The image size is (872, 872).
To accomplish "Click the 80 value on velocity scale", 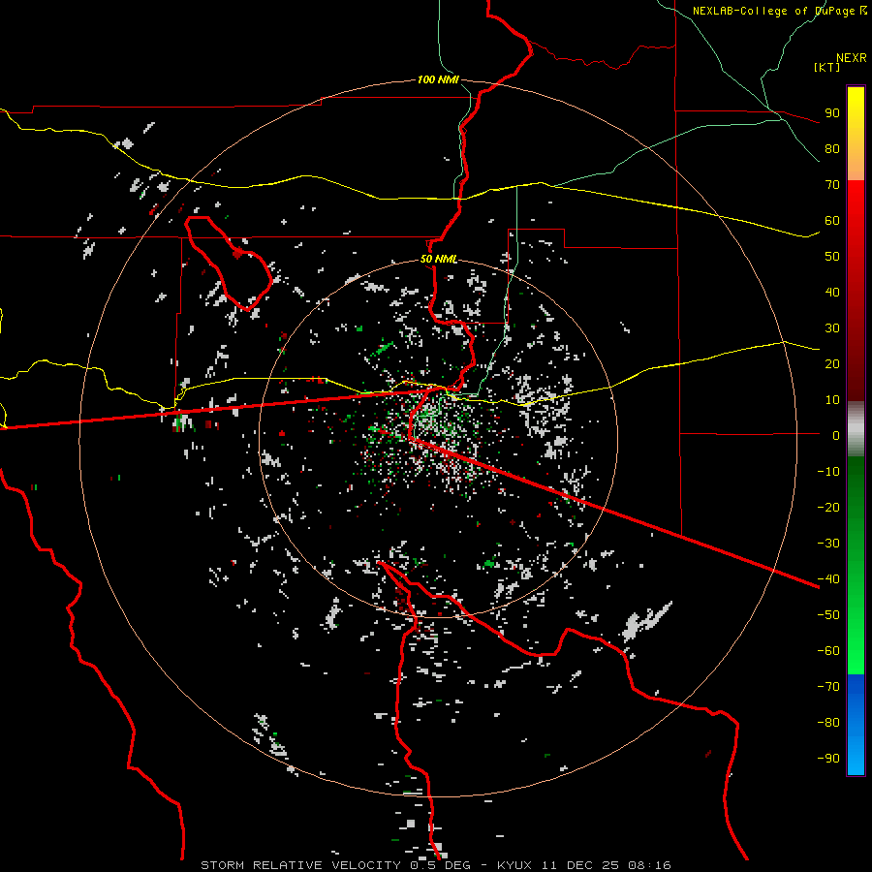I will [832, 149].
